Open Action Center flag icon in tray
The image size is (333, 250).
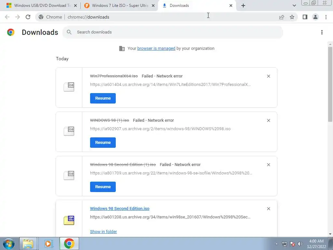pyautogui.click(x=292, y=244)
